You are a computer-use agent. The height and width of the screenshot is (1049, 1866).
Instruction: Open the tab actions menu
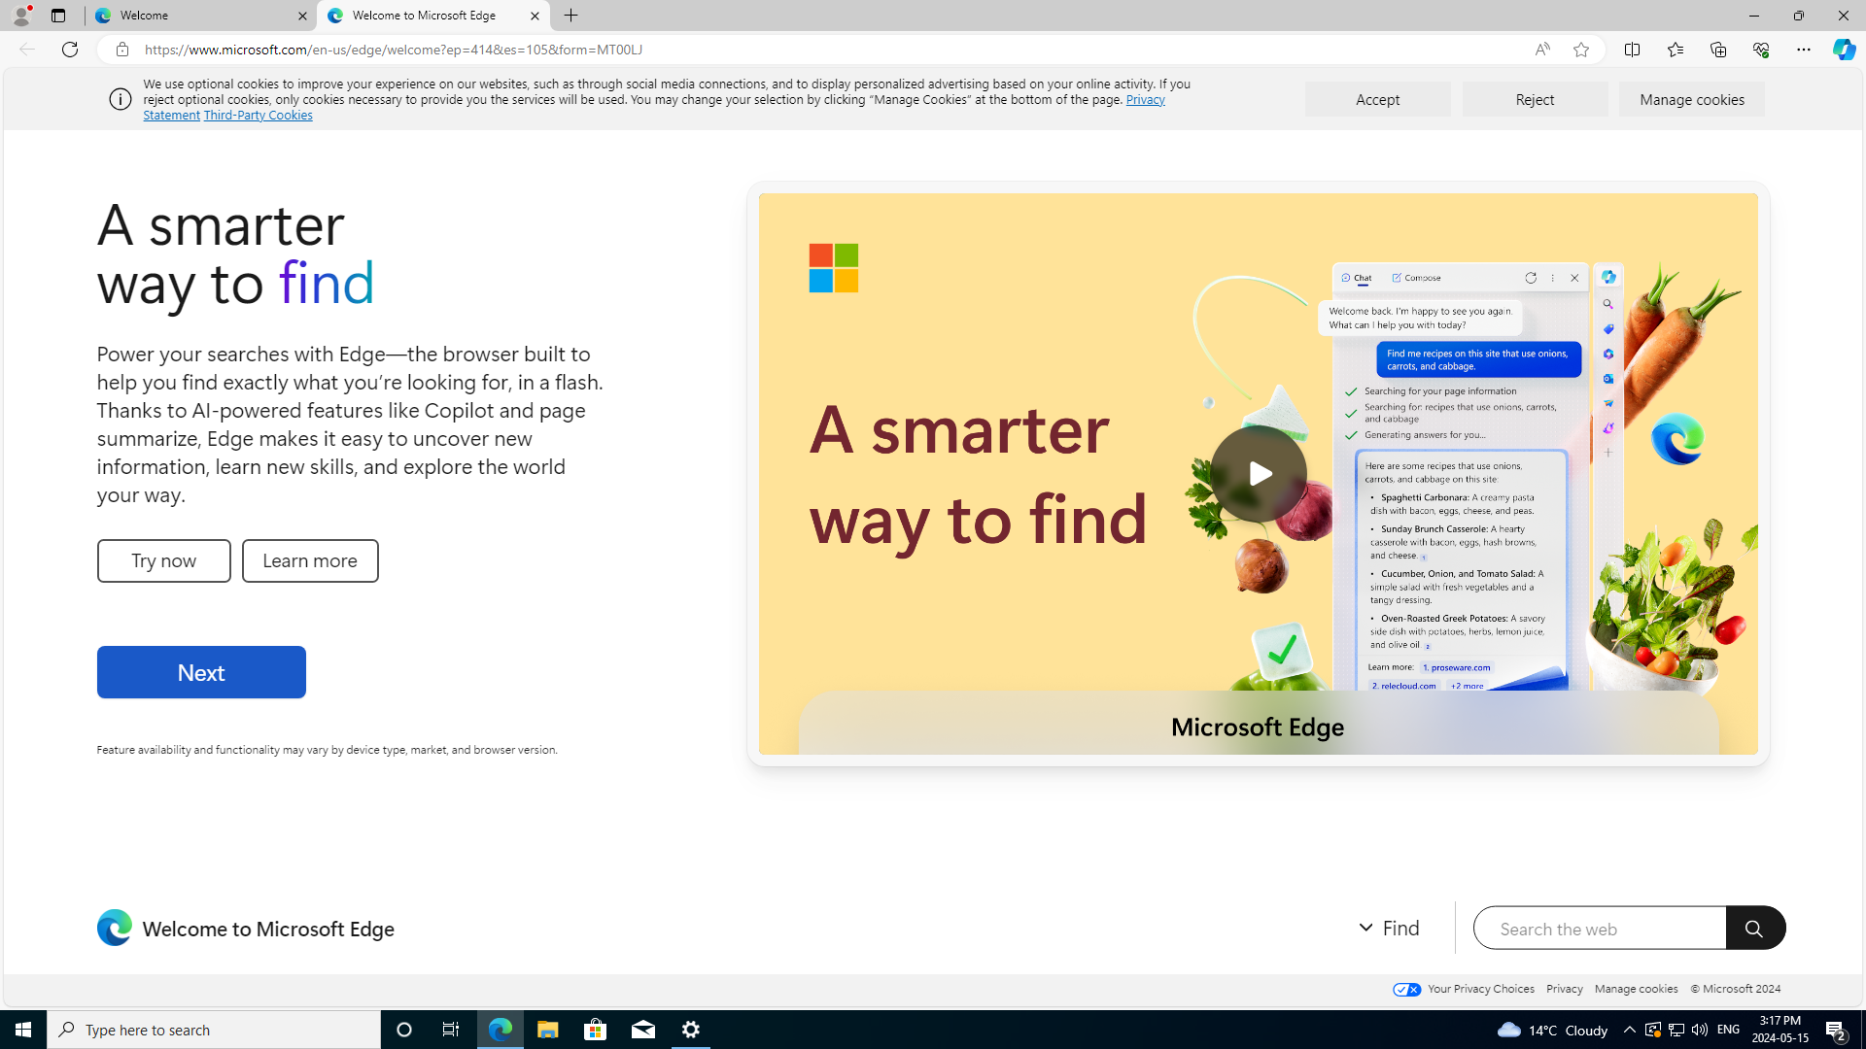click(x=57, y=16)
